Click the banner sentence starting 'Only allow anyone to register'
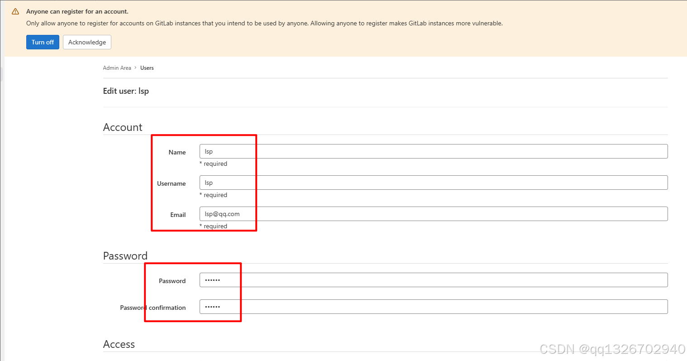Viewport: 687px width, 361px height. [264, 23]
